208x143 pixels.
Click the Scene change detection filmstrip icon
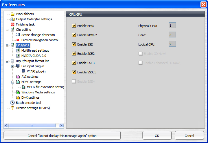pos(18,35)
